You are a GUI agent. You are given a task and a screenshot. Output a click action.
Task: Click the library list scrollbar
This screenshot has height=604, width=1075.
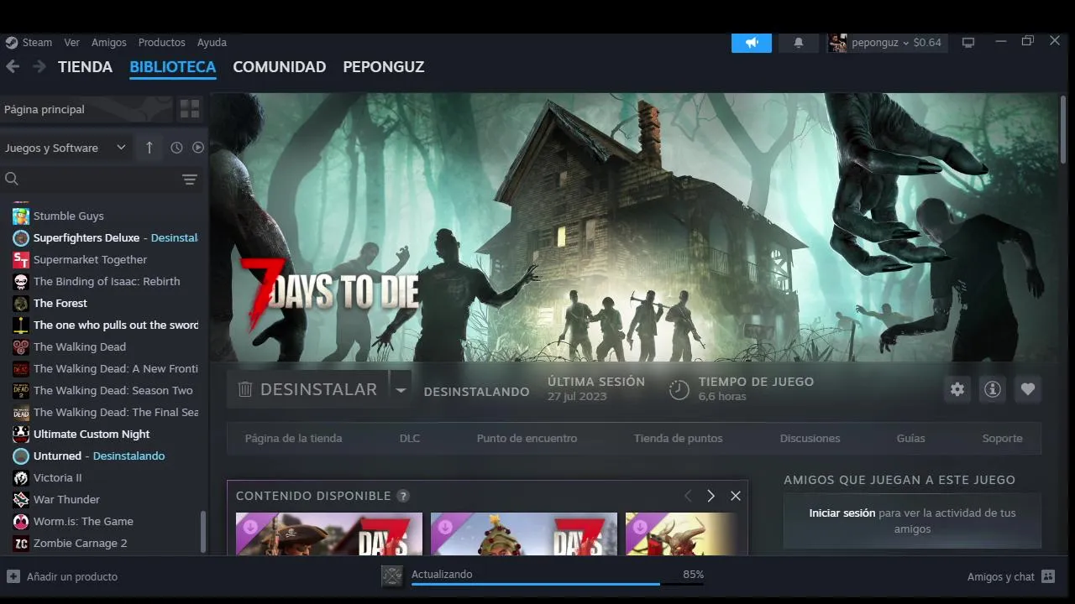point(203,532)
